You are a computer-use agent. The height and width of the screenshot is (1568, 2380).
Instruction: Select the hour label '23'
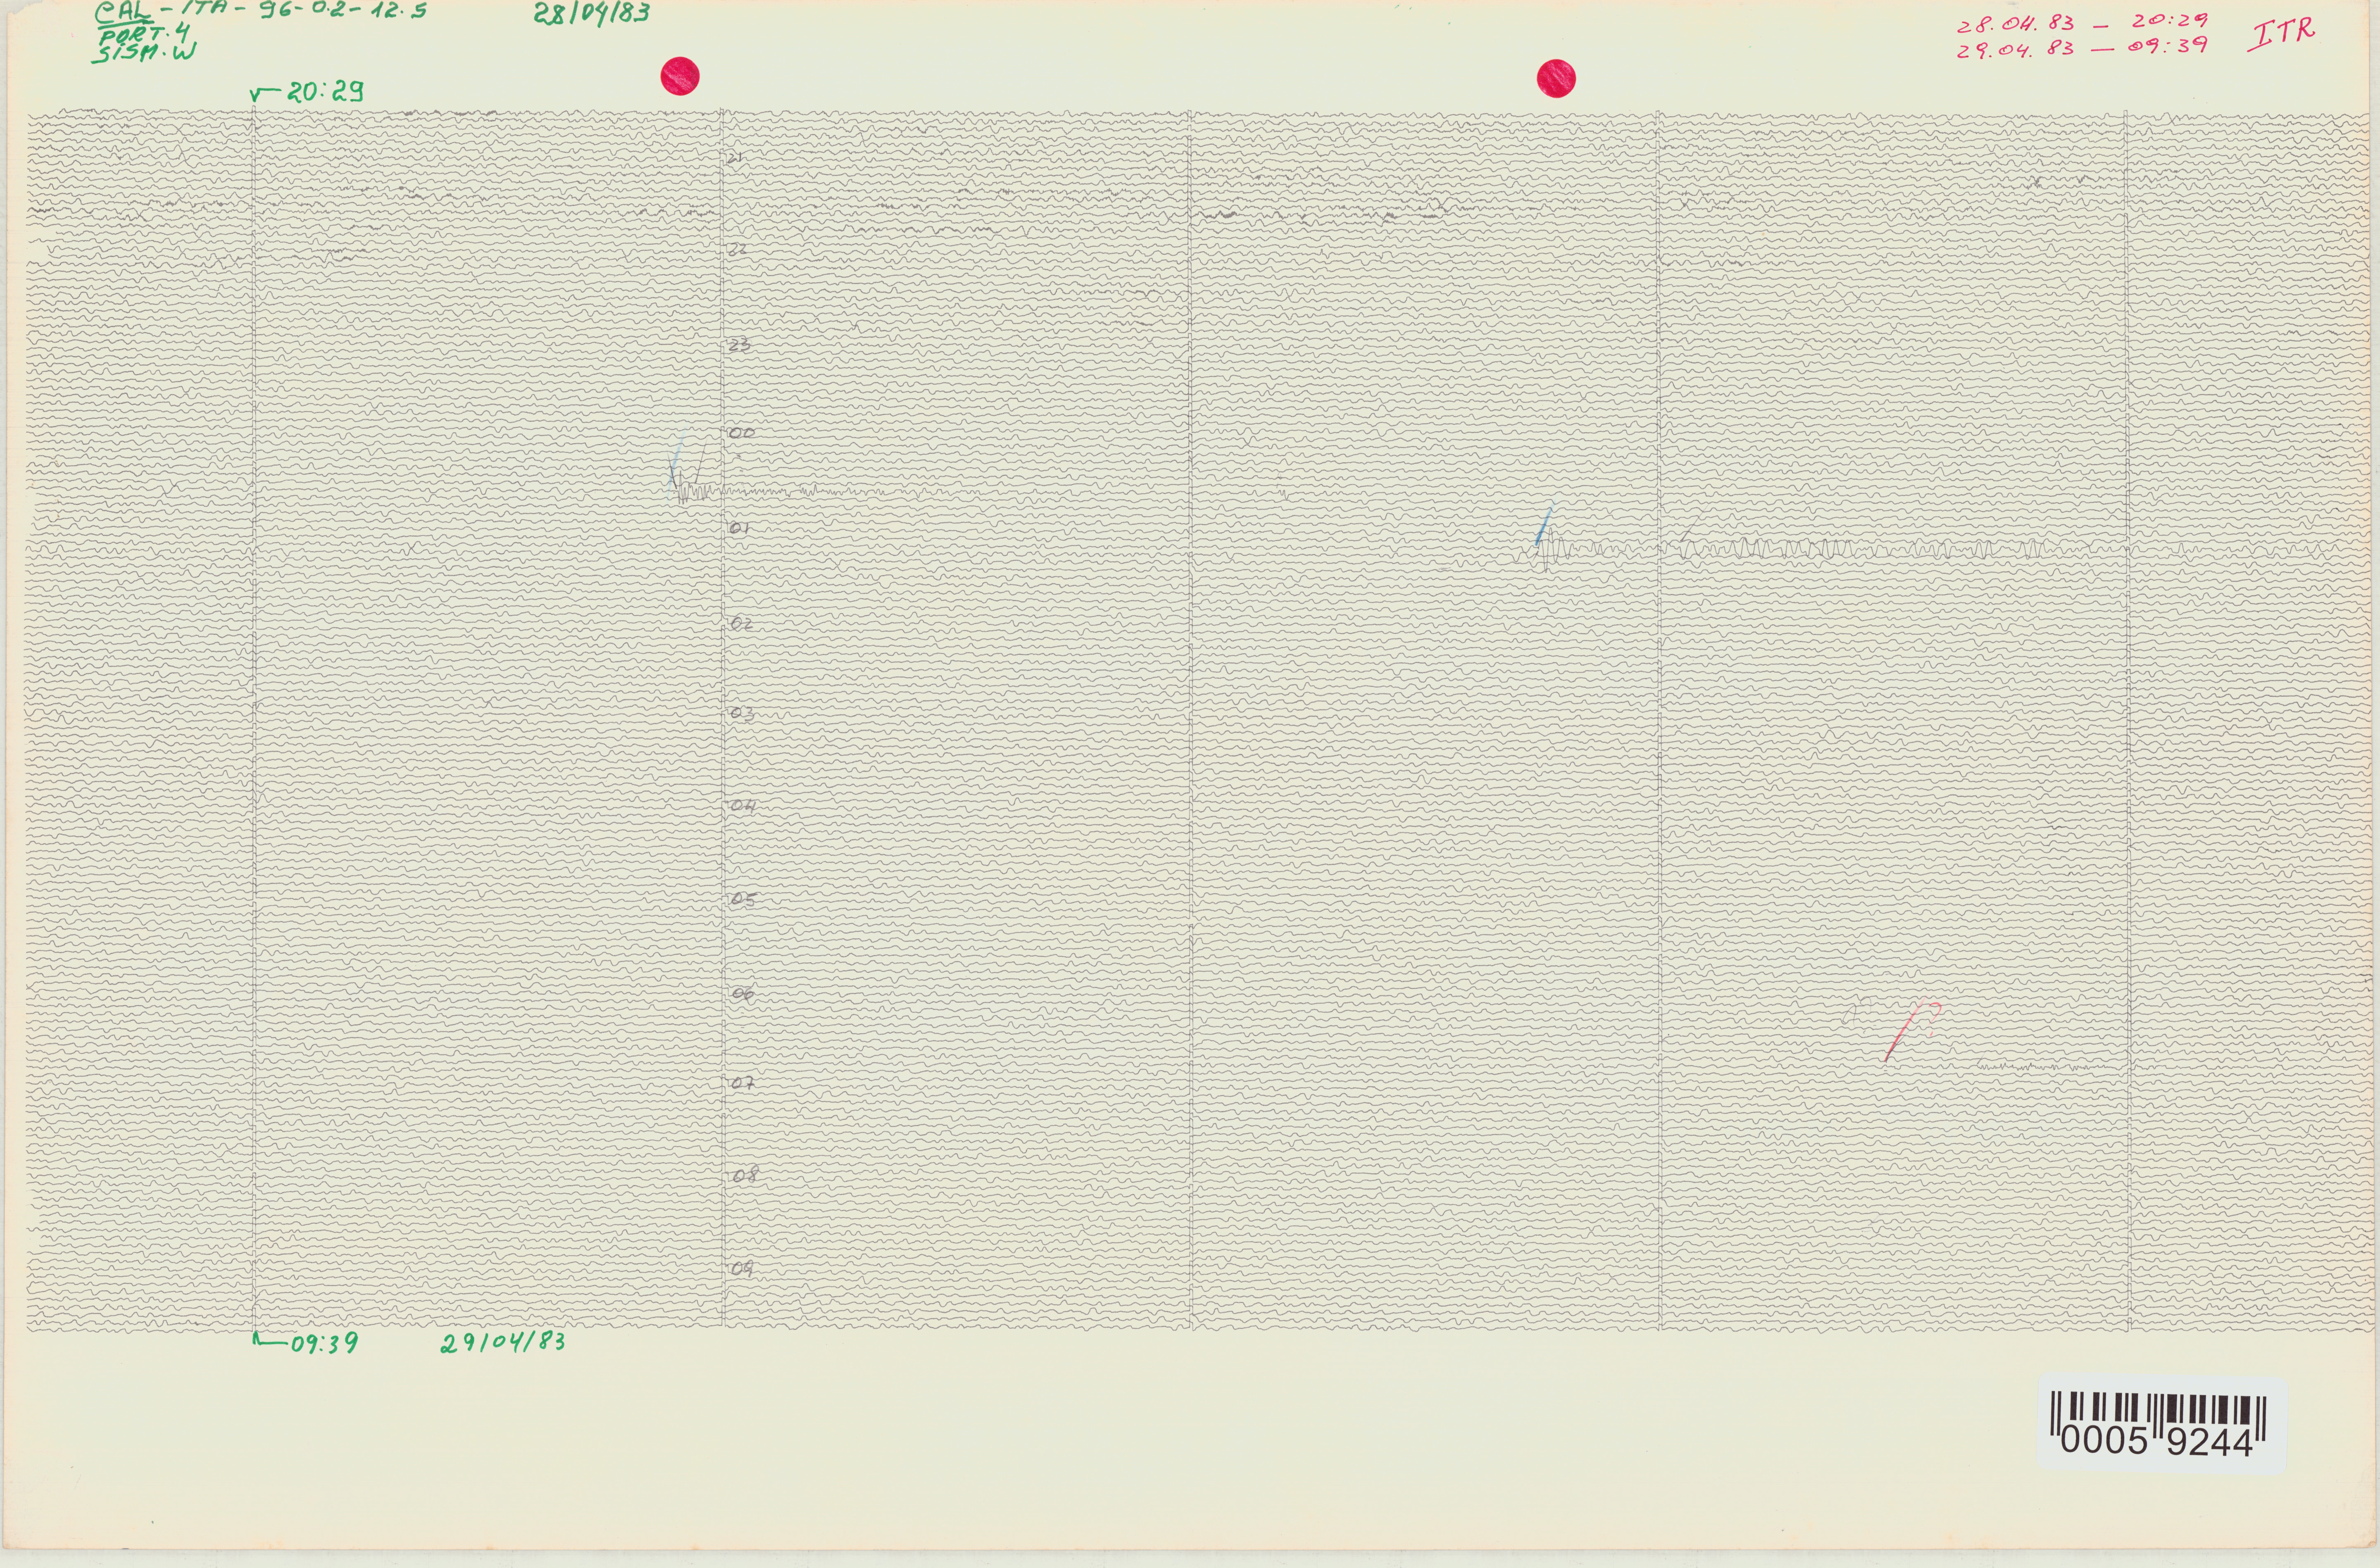pyautogui.click(x=740, y=345)
